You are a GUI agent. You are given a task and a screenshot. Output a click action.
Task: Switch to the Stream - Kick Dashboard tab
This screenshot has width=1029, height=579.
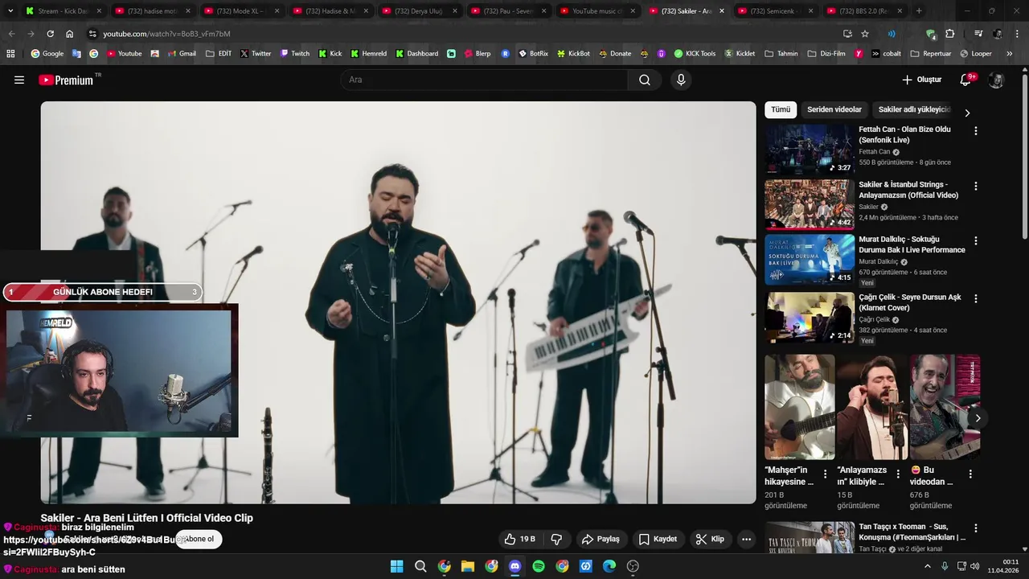coord(63,11)
